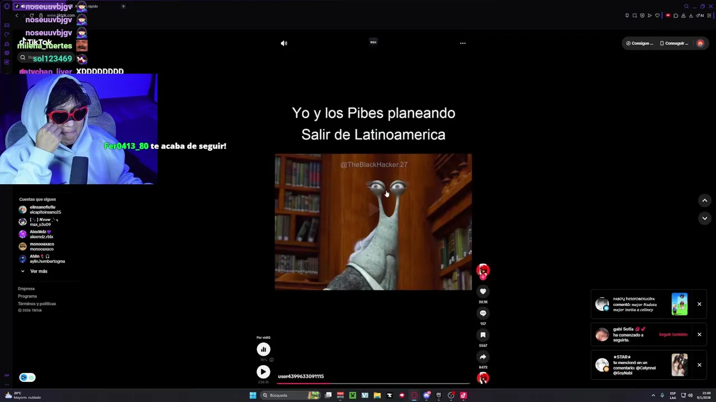Open the creator avatar above like button
This screenshot has height=402, width=716.
pos(483,271)
